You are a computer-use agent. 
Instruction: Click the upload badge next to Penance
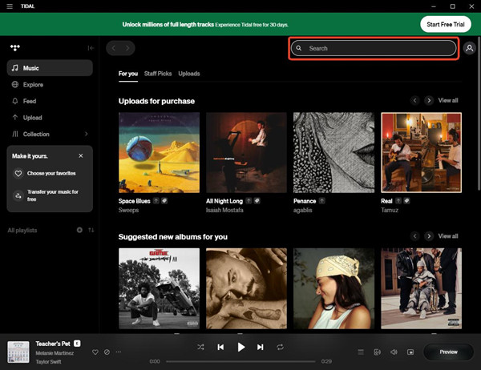point(321,201)
